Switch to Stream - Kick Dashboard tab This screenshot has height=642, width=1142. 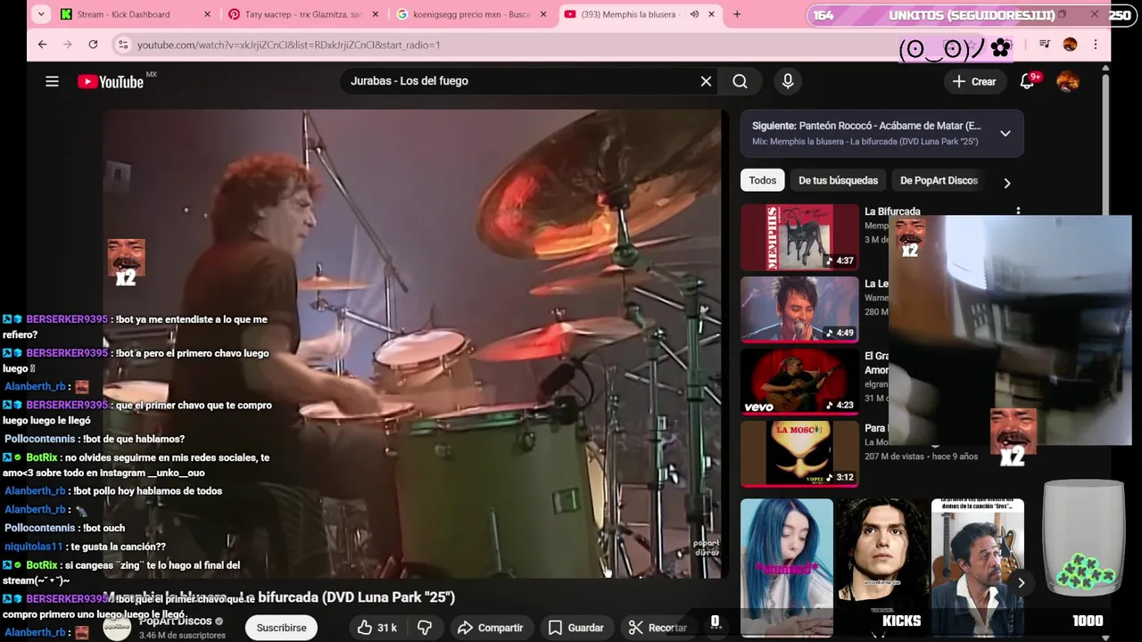tap(125, 14)
